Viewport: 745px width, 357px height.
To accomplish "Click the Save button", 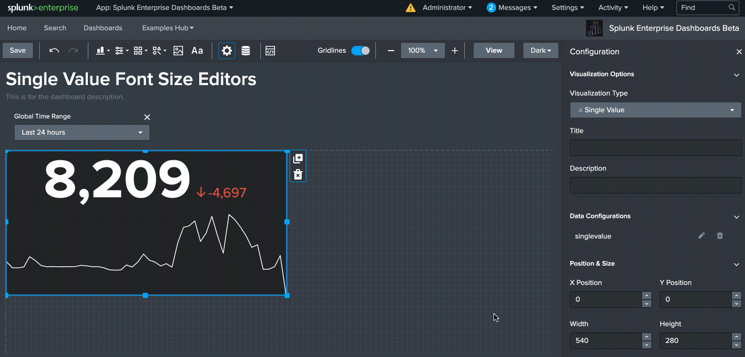I will point(17,50).
